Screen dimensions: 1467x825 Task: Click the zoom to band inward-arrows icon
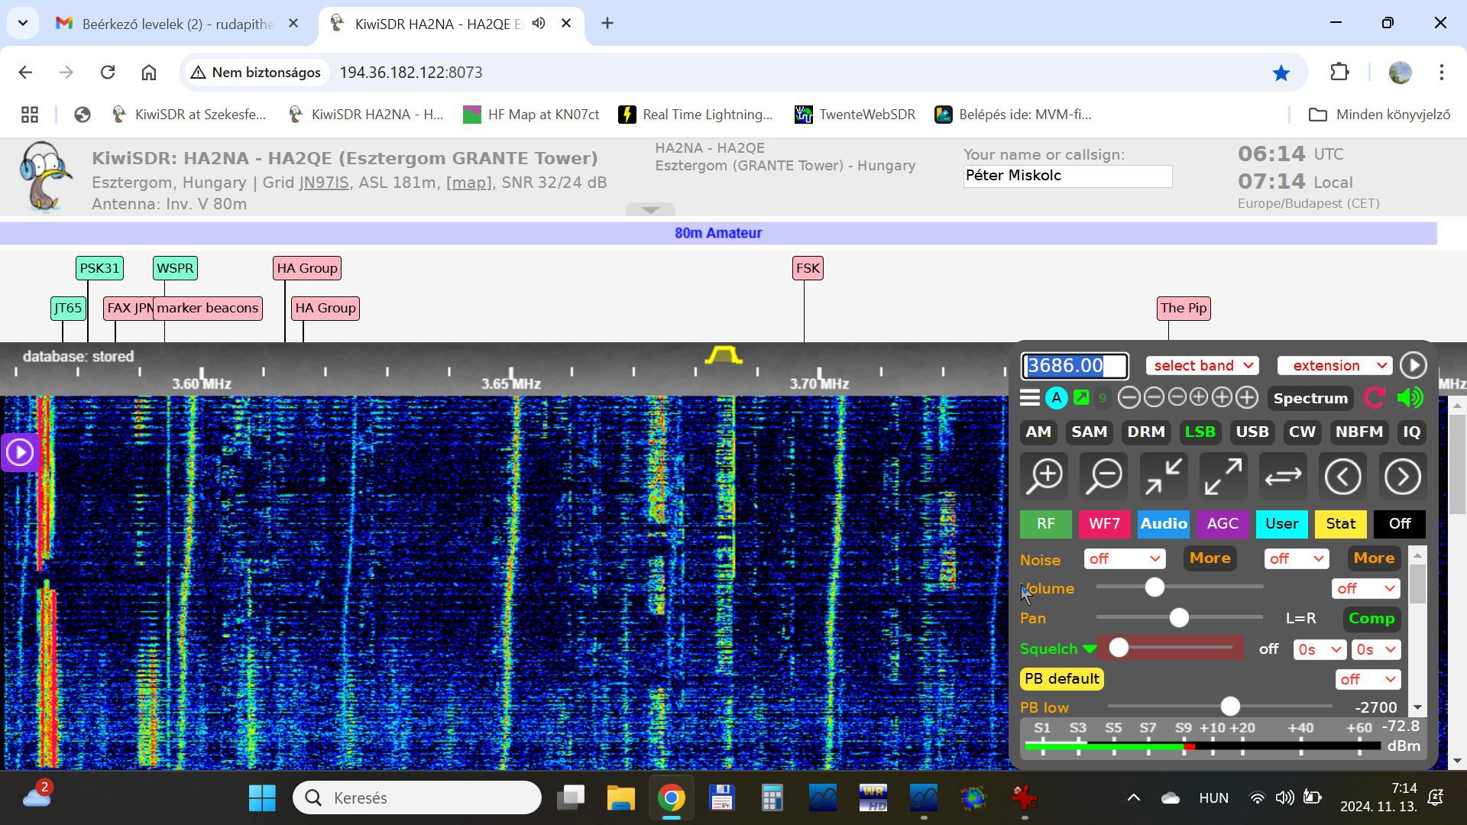pyautogui.click(x=1164, y=477)
